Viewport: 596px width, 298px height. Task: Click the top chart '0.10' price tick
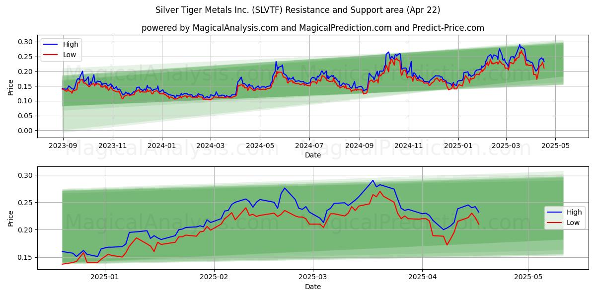coord(26,101)
